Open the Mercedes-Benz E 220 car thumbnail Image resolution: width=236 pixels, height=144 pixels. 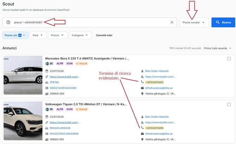click(x=23, y=75)
